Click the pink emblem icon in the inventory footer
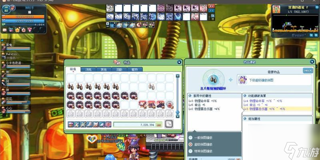This screenshot has width=320, height=160. click(108, 124)
